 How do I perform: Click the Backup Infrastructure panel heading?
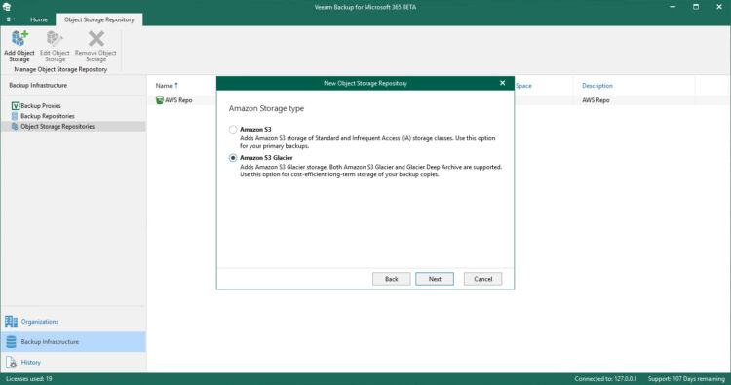38,86
